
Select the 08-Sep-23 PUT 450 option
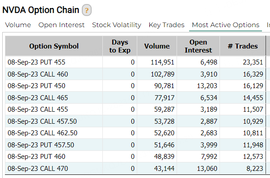point(38,86)
